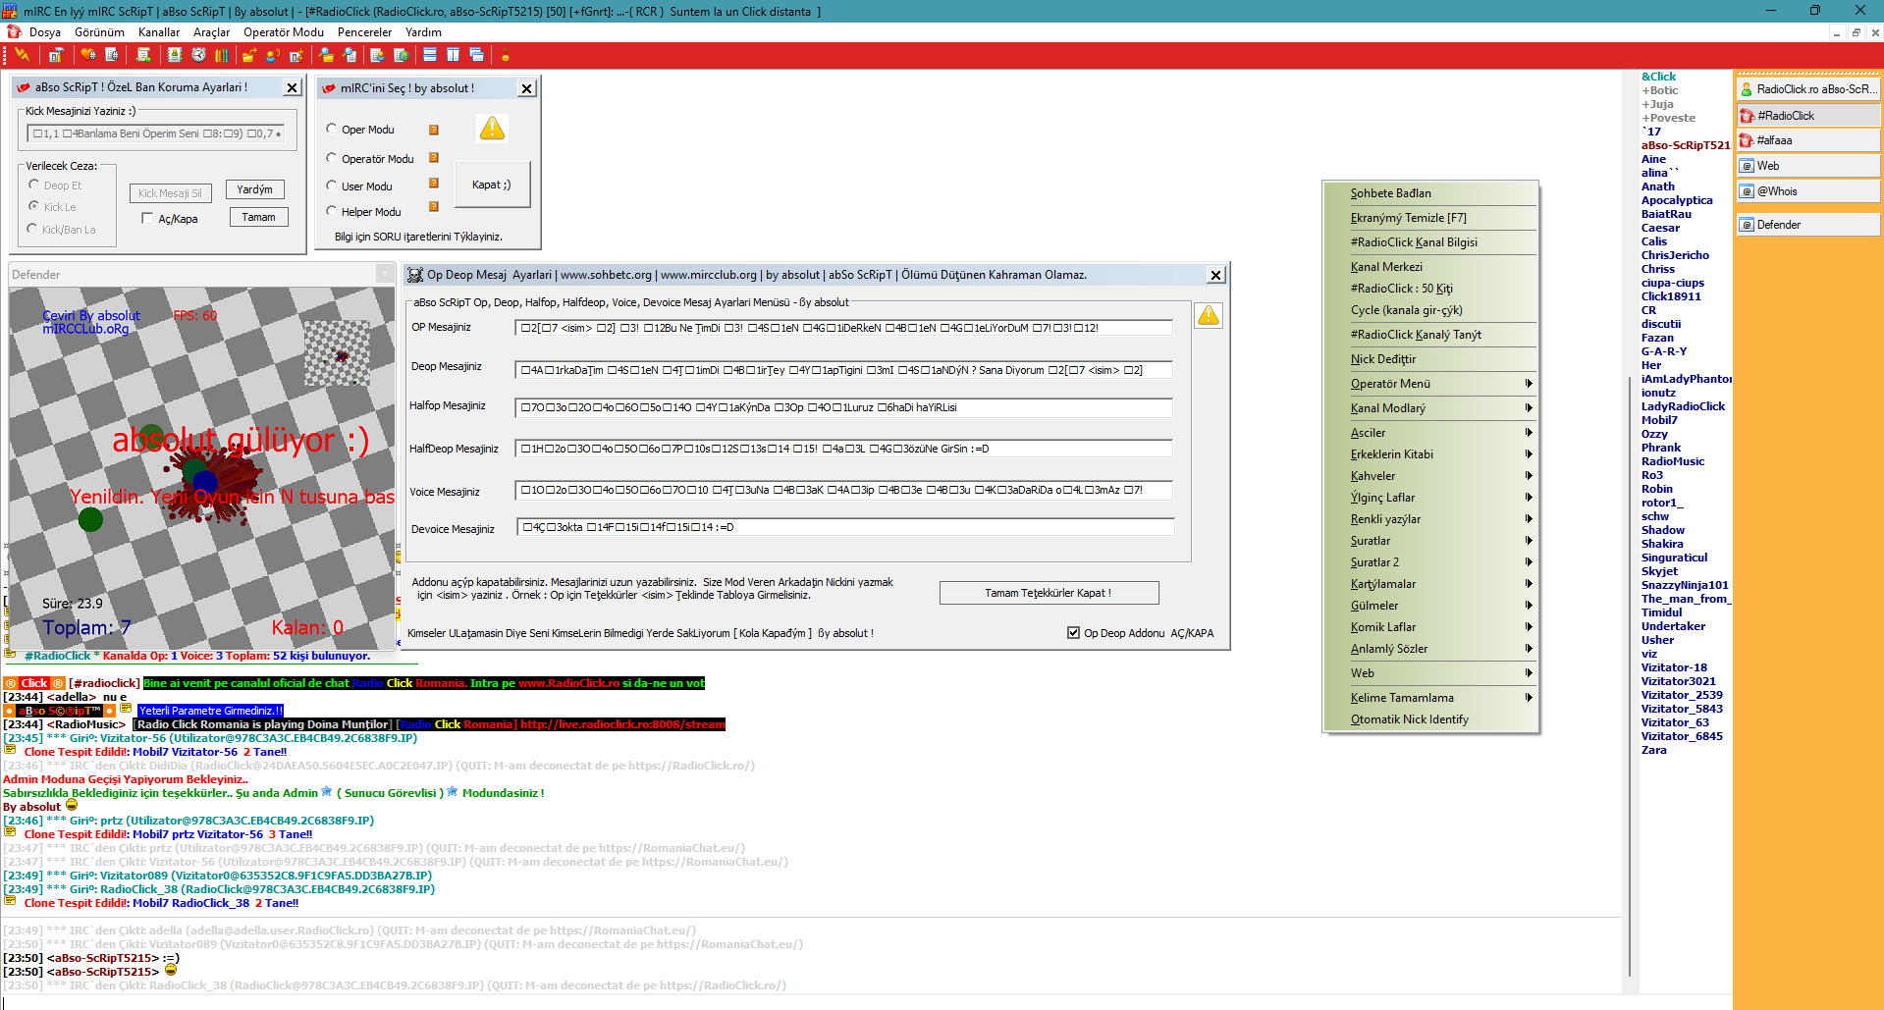Click the folder send-file toolbar icon
The height and width of the screenshot is (1010, 1884).
[250, 55]
